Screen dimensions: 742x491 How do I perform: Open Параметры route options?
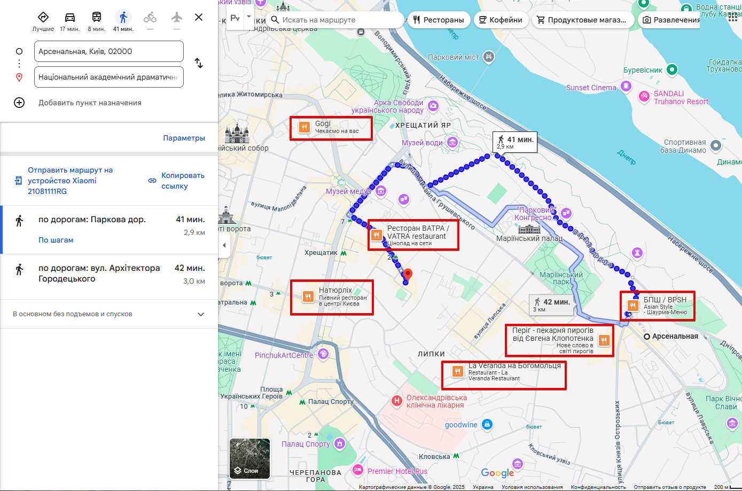coord(184,137)
